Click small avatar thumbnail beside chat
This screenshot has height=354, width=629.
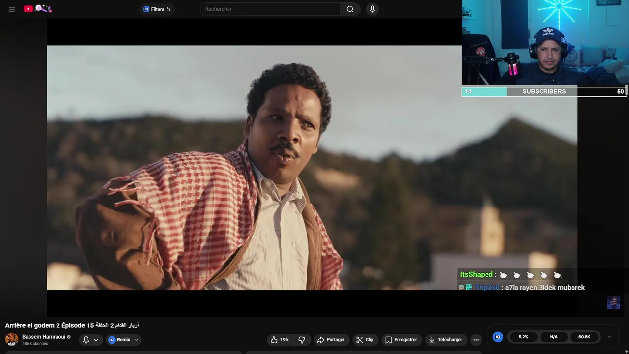click(x=613, y=302)
